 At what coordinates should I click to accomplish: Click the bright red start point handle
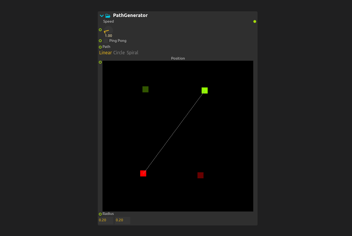[143, 173]
